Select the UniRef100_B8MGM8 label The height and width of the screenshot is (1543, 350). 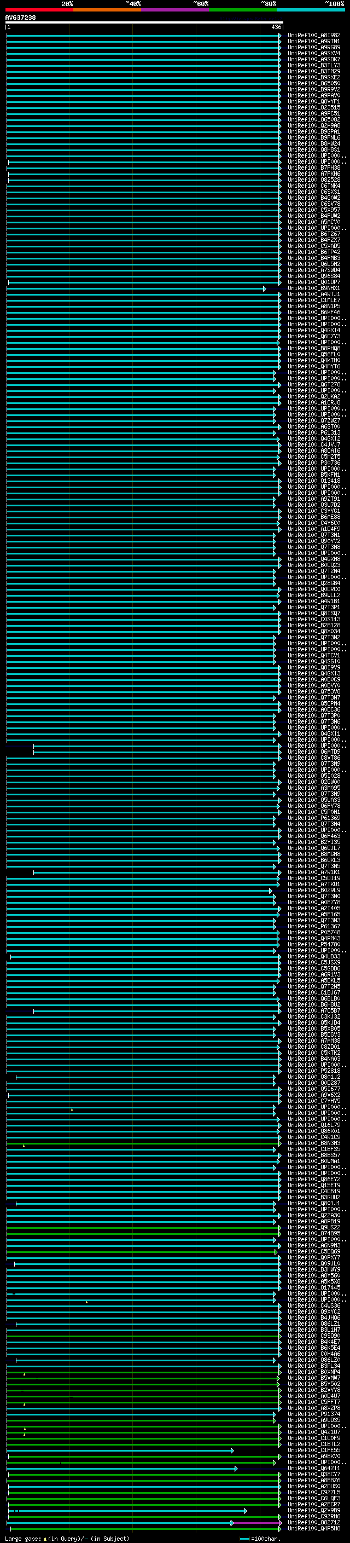tap(314, 854)
